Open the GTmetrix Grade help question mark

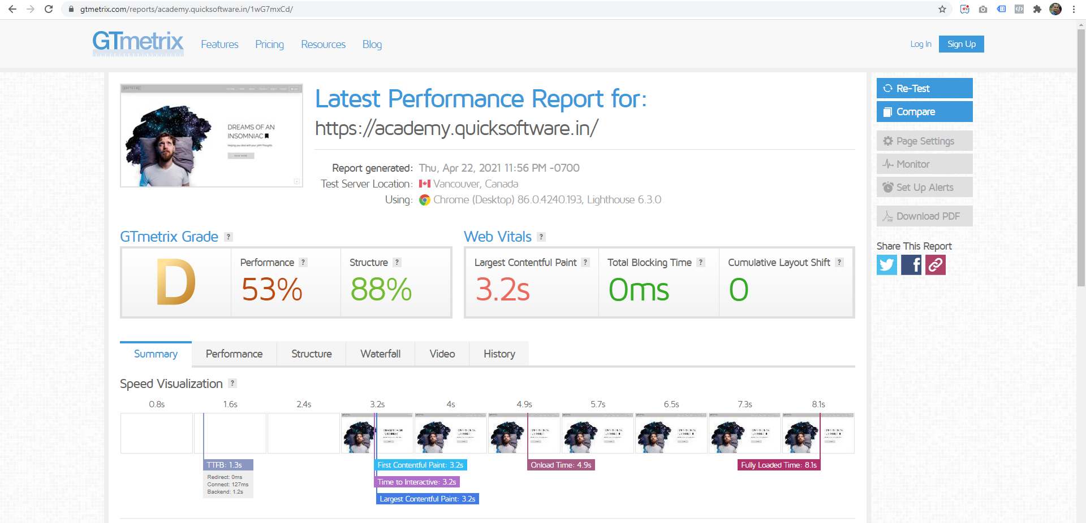(229, 237)
